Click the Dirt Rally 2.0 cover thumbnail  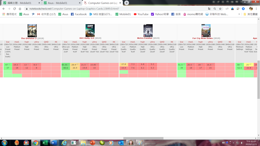coord(90,30)
